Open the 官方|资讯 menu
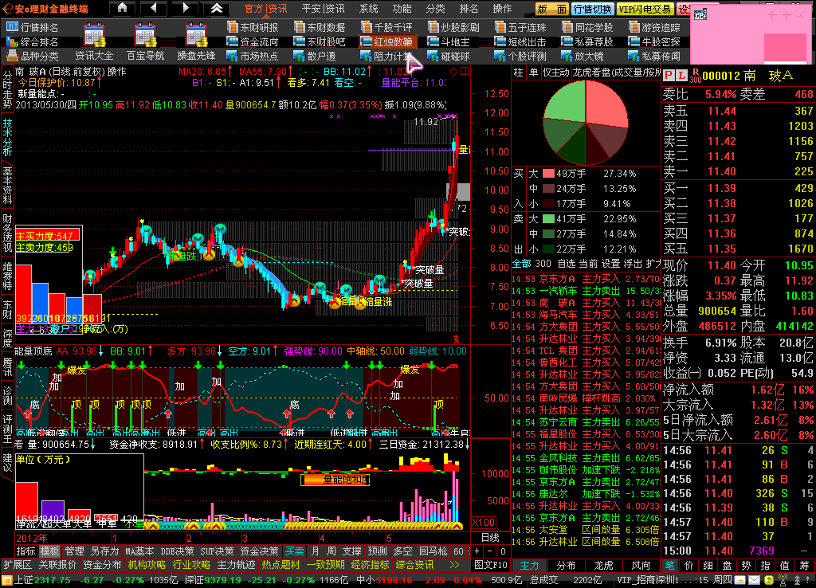Viewport: 816px width, 588px height. (266, 8)
